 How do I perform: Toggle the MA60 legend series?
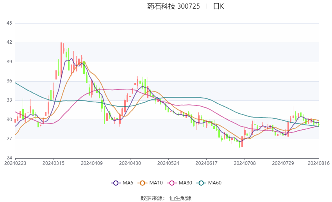[x=209, y=183]
